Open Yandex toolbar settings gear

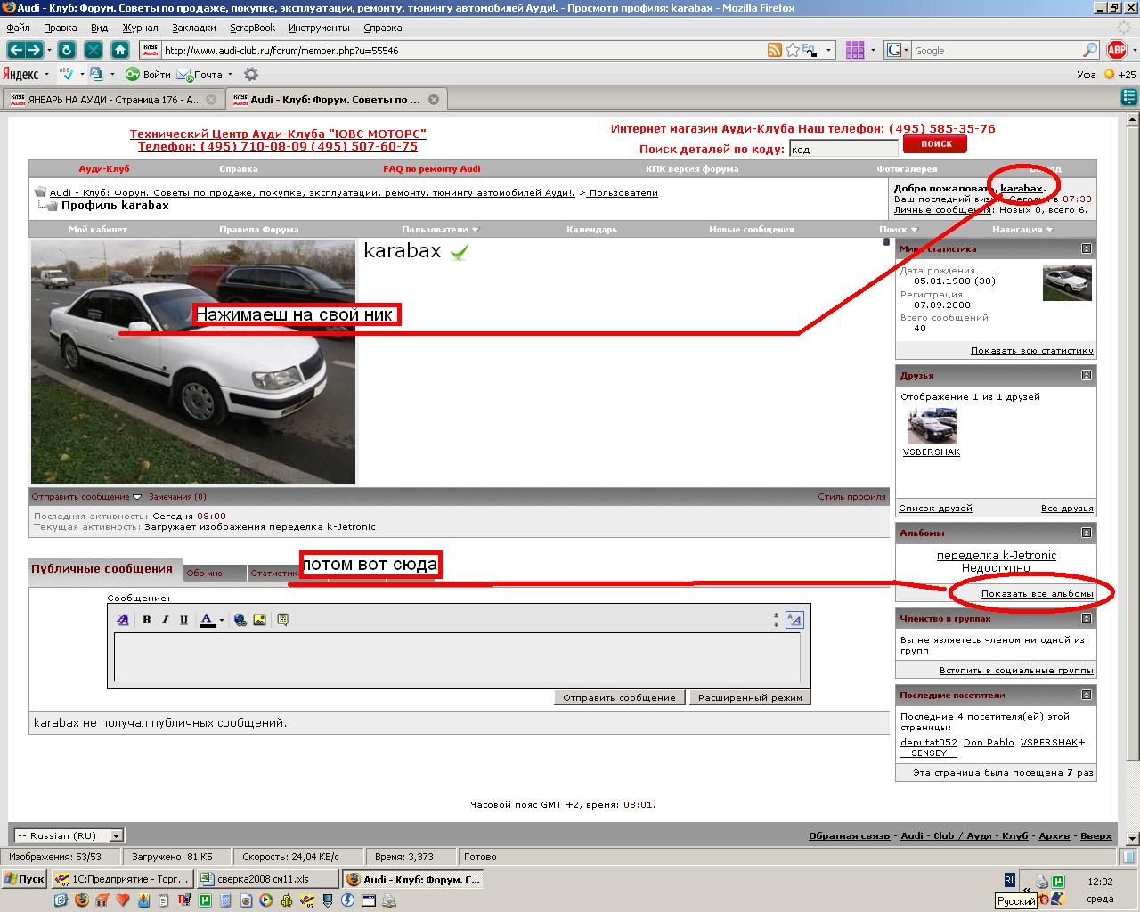(x=251, y=75)
